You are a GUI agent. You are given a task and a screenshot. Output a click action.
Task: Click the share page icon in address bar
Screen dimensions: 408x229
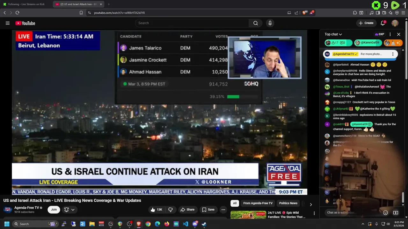[x=296, y=13]
